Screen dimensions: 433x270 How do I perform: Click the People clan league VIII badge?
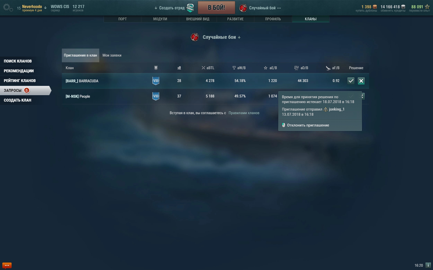click(156, 96)
